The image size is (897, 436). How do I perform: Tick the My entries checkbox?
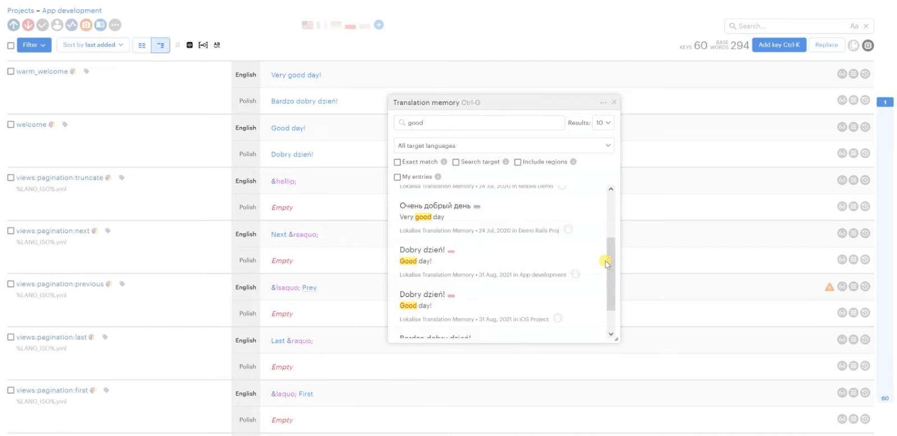click(x=397, y=177)
